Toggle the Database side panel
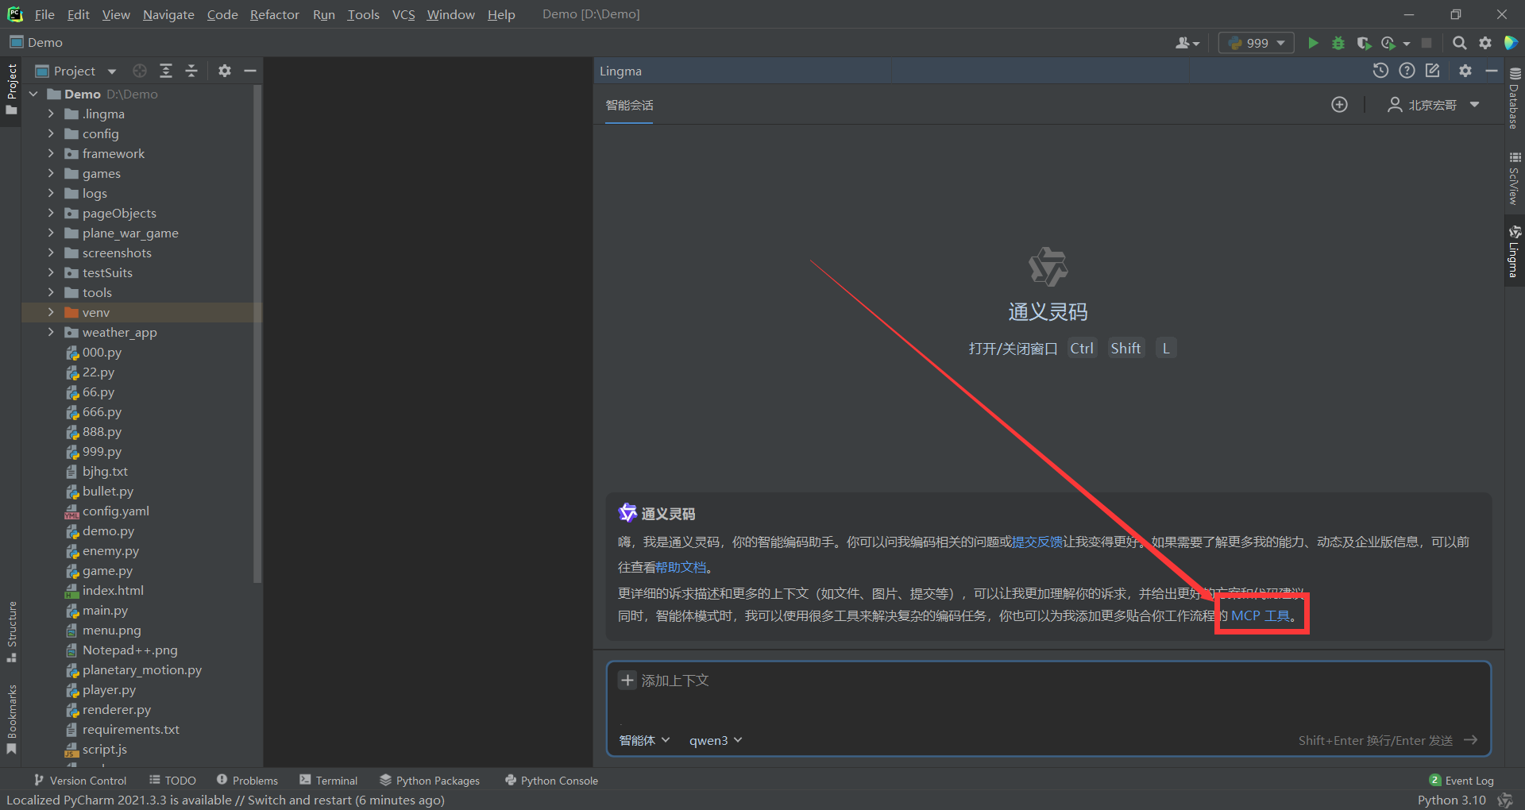 click(x=1515, y=98)
